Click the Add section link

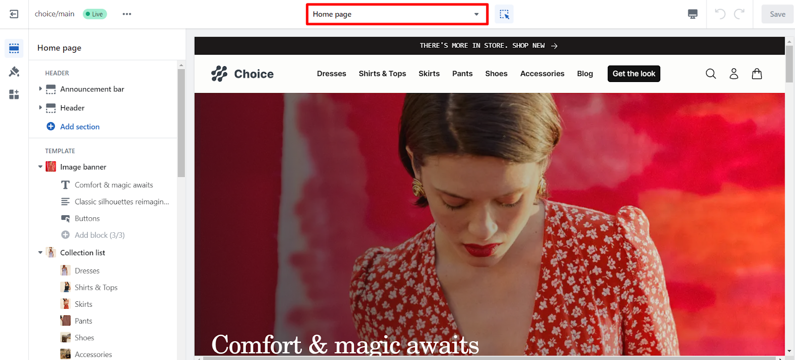pos(79,127)
